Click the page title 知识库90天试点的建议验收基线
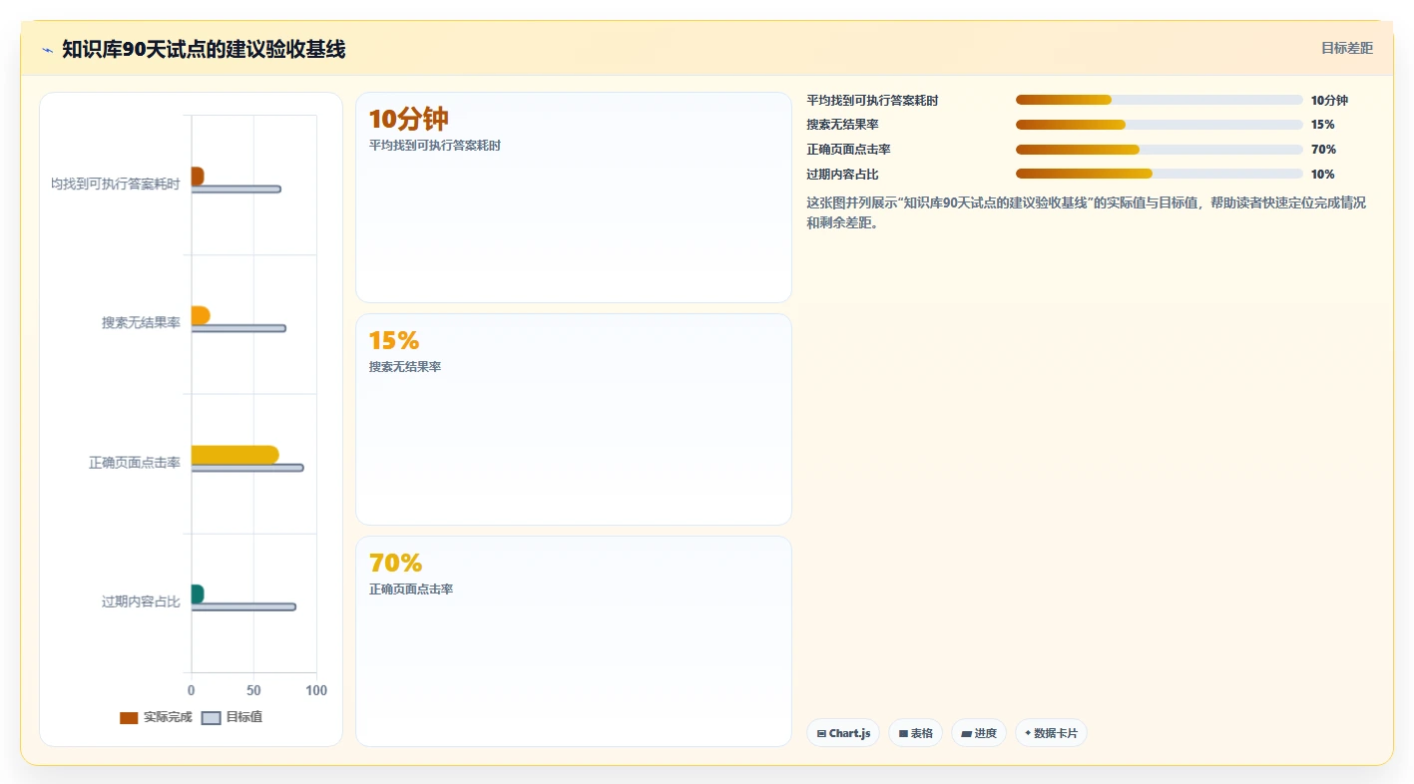1414x784 pixels. tap(204, 49)
